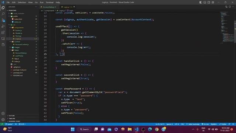
Task: Open the Customize Layout button
Action: [213, 2]
